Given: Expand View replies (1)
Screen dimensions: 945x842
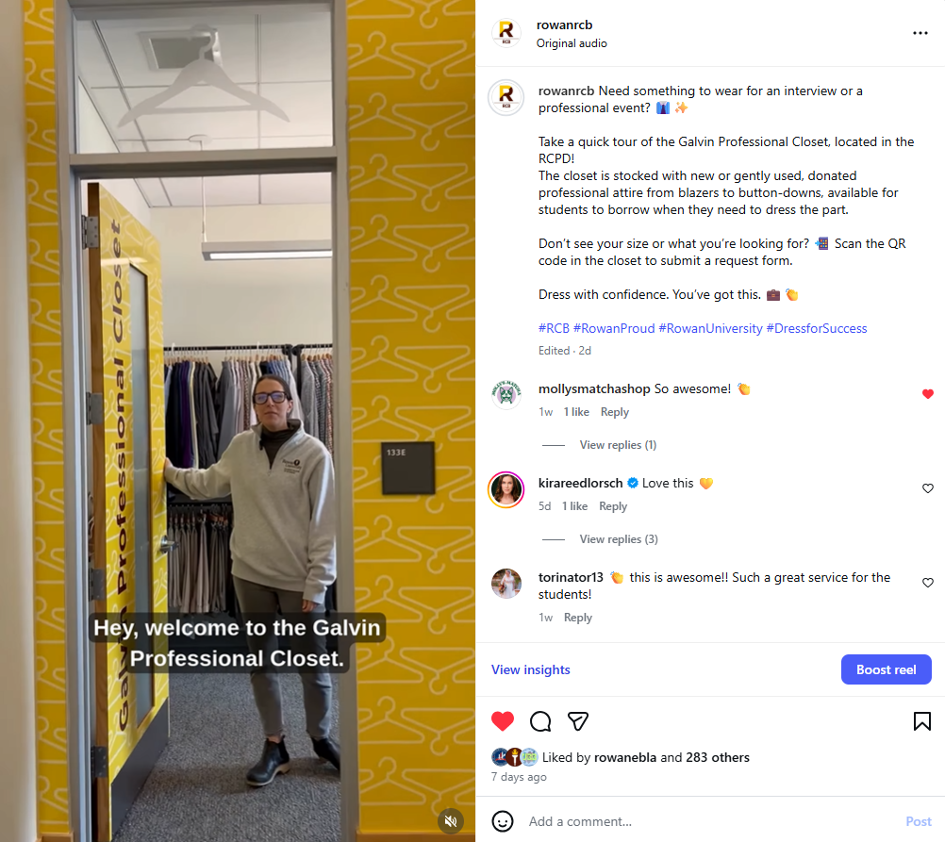Looking at the screenshot, I should (x=618, y=445).
